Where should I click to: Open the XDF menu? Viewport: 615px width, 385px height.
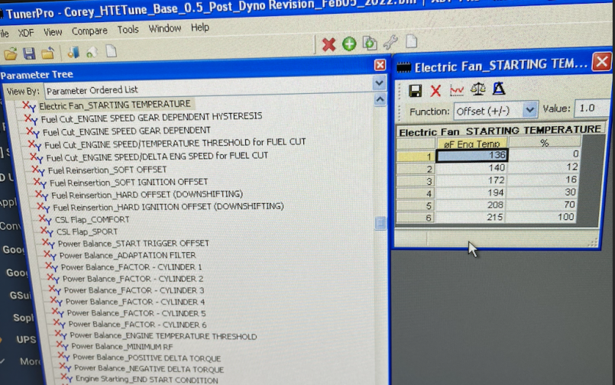(26, 33)
